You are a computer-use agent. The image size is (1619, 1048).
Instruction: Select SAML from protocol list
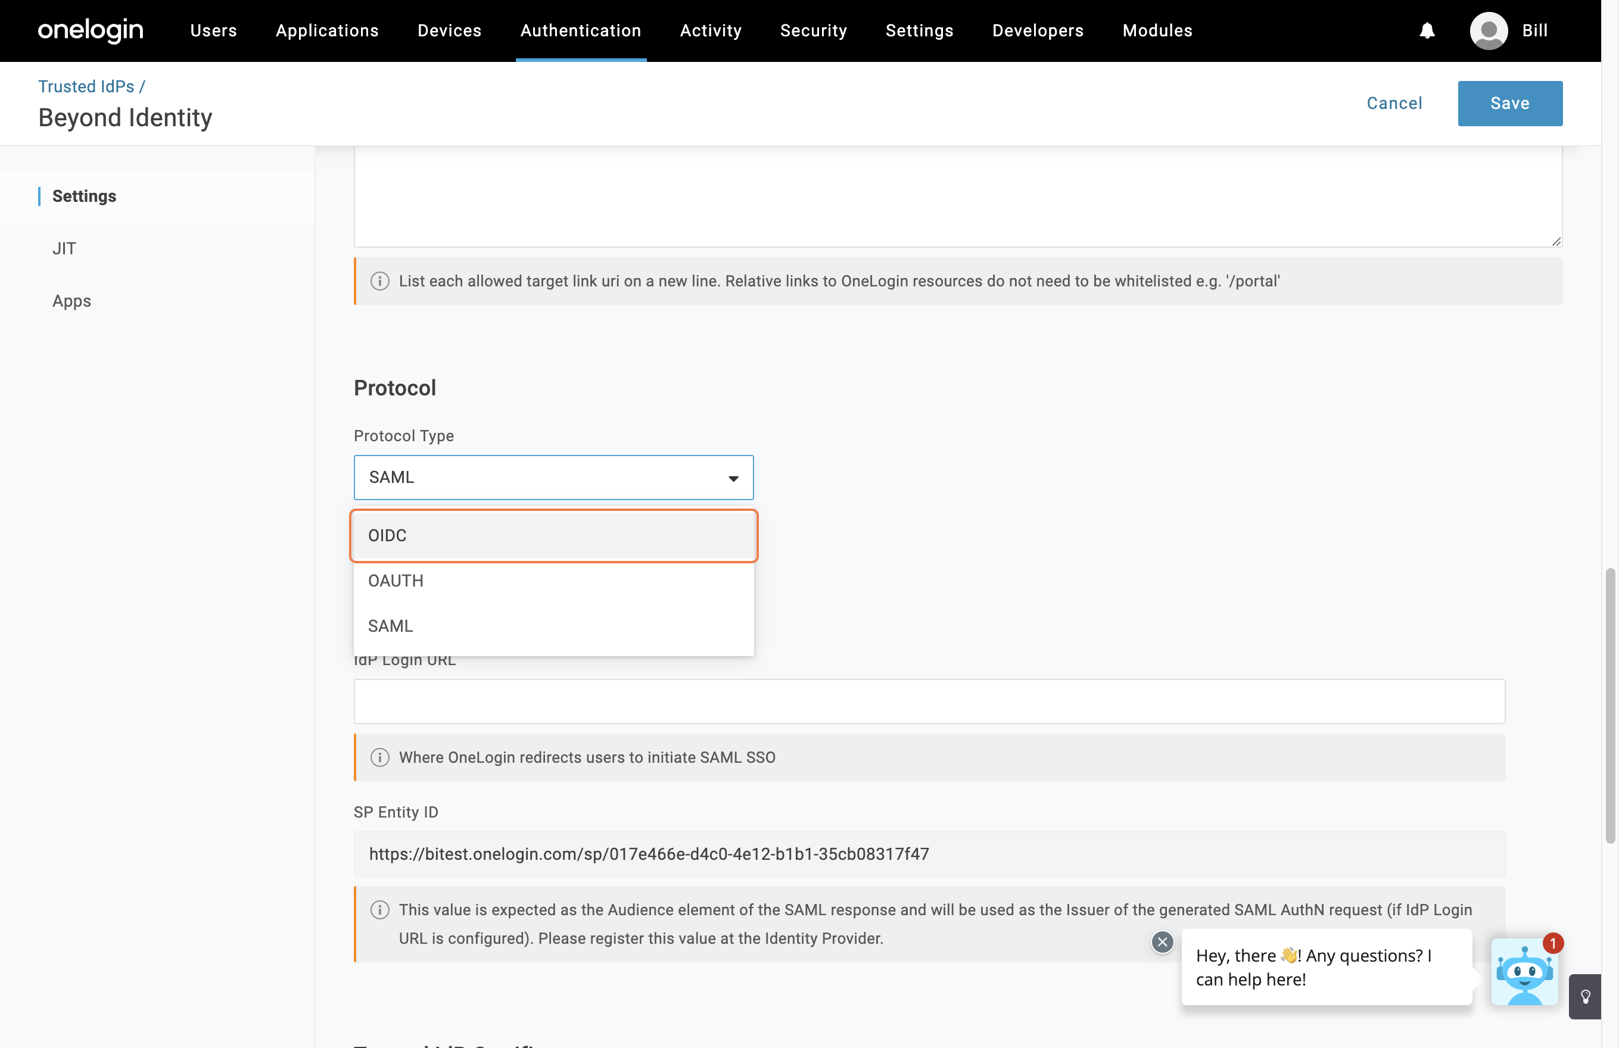click(x=554, y=626)
